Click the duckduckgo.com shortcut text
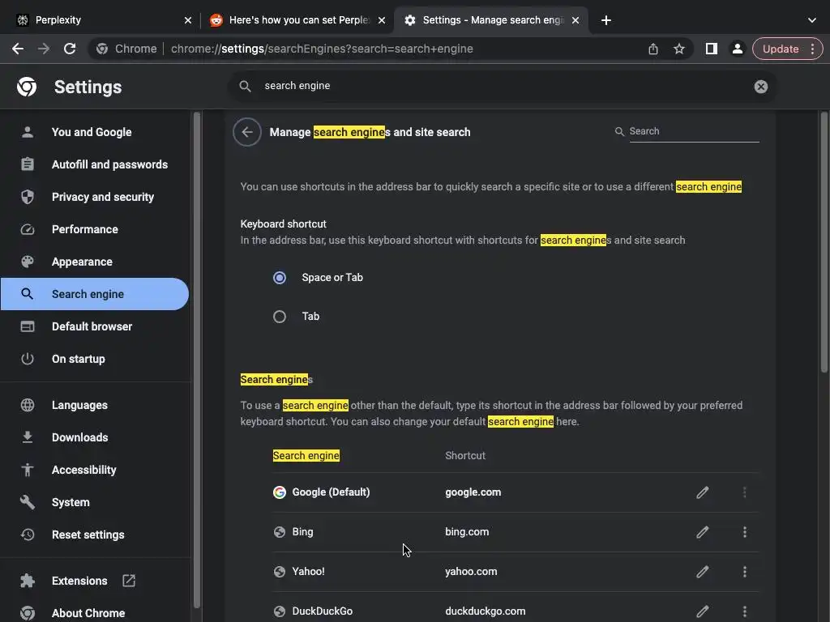The height and width of the screenshot is (622, 830). point(486,611)
